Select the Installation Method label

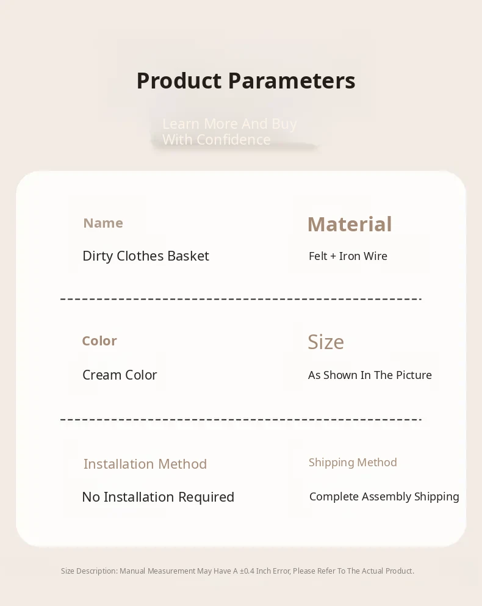tap(145, 464)
